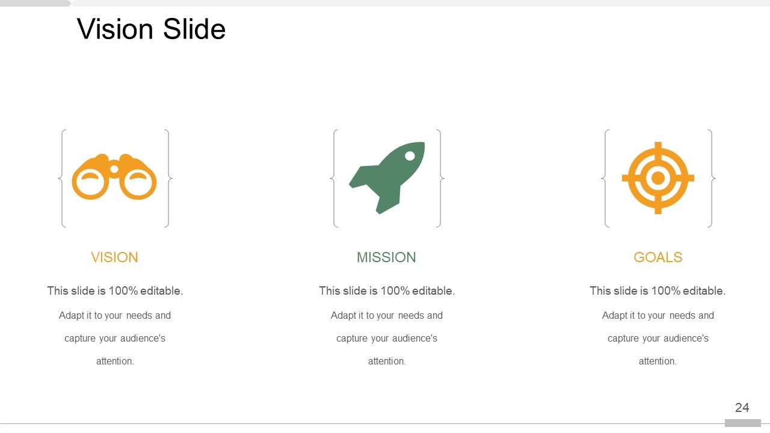The image size is (770, 433).
Task: Click the slide number 24
Action: coord(742,408)
